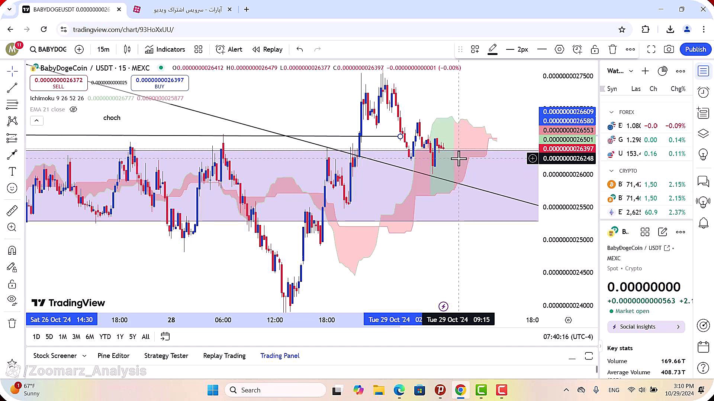Viewport: 714px width, 401px height.
Task: Select the crosshair cursor tool
Action: pyautogui.click(x=12, y=71)
